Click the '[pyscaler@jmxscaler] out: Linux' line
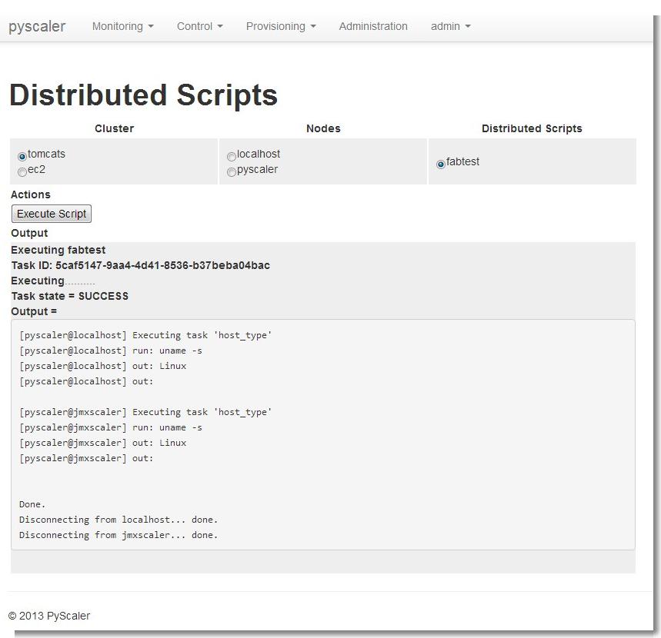 (x=102, y=443)
